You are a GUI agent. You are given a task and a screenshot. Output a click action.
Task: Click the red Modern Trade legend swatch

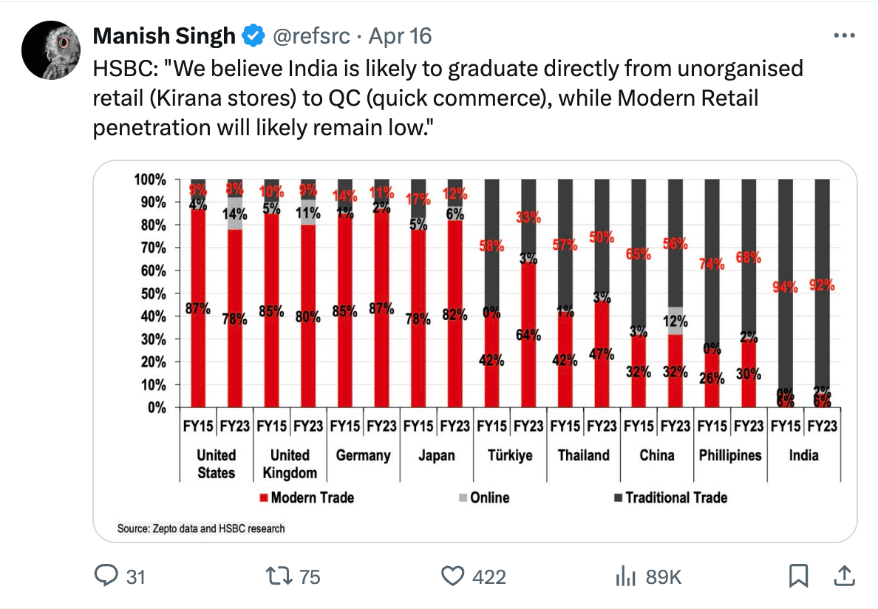264,497
